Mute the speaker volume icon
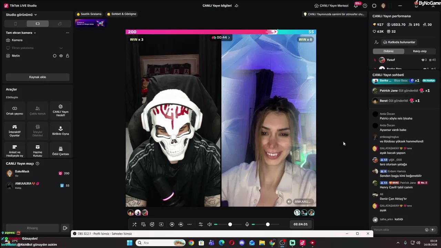The image size is (441, 248). (x=209, y=225)
